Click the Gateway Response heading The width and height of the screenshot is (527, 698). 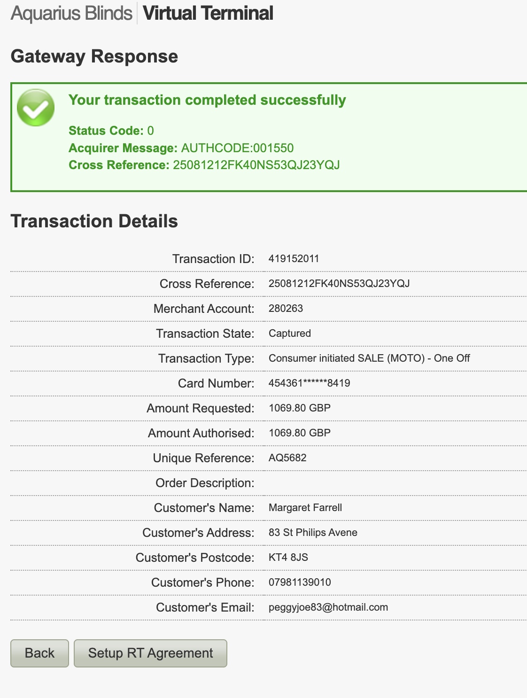click(94, 56)
